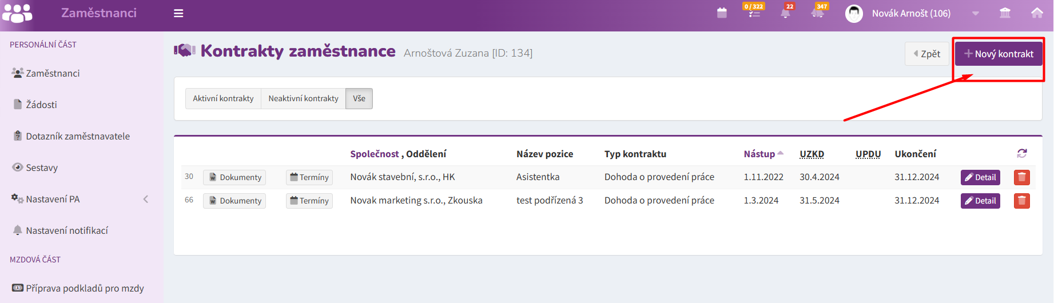The height and width of the screenshot is (303, 1054).
Task: Open Detail for Asistentka contract
Action: 980,177
